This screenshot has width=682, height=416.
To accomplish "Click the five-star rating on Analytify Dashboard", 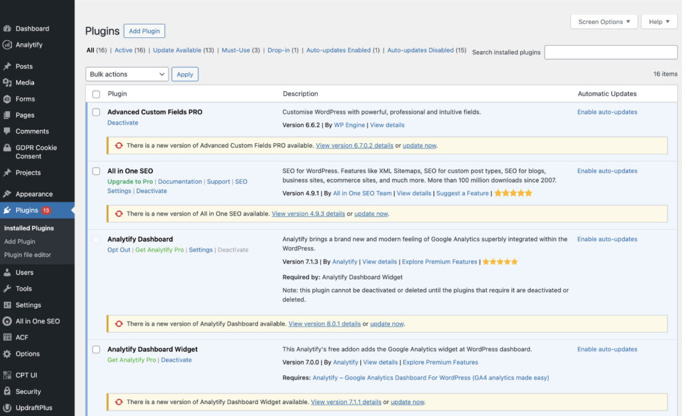I will (500, 262).
